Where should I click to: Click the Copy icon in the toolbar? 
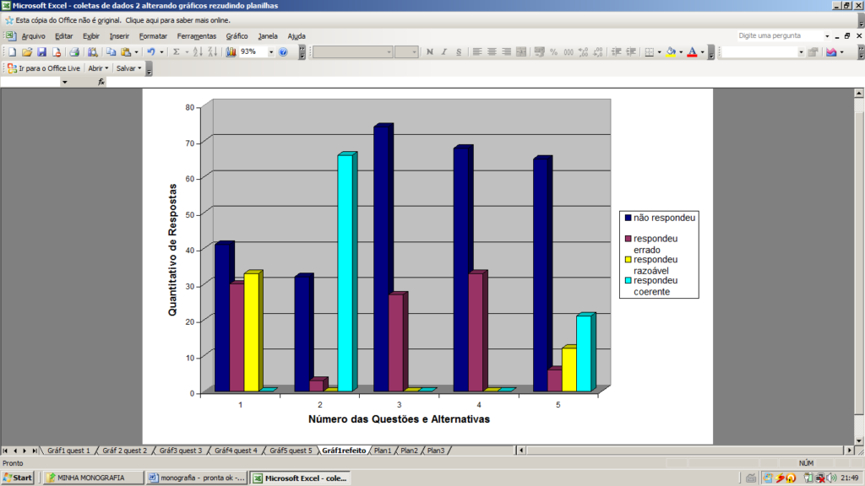[112, 52]
